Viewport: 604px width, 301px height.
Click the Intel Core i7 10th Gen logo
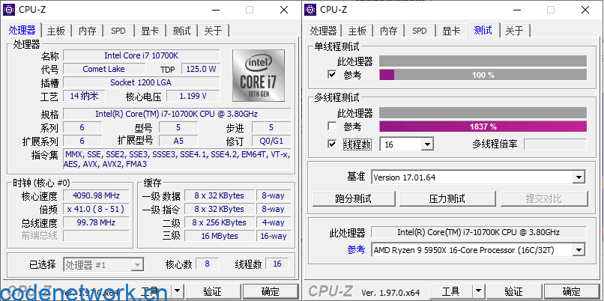(x=258, y=76)
